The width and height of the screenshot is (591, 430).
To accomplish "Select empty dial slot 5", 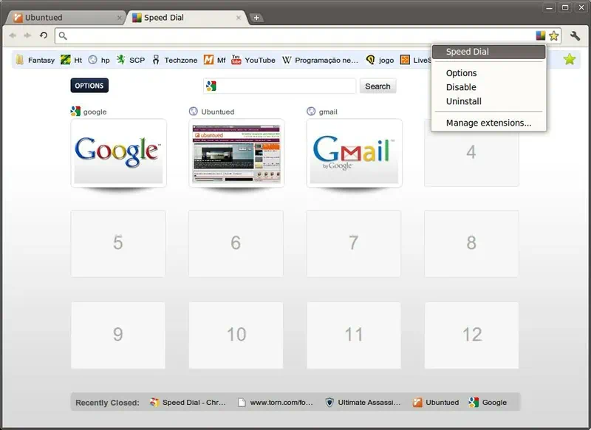I will [118, 244].
